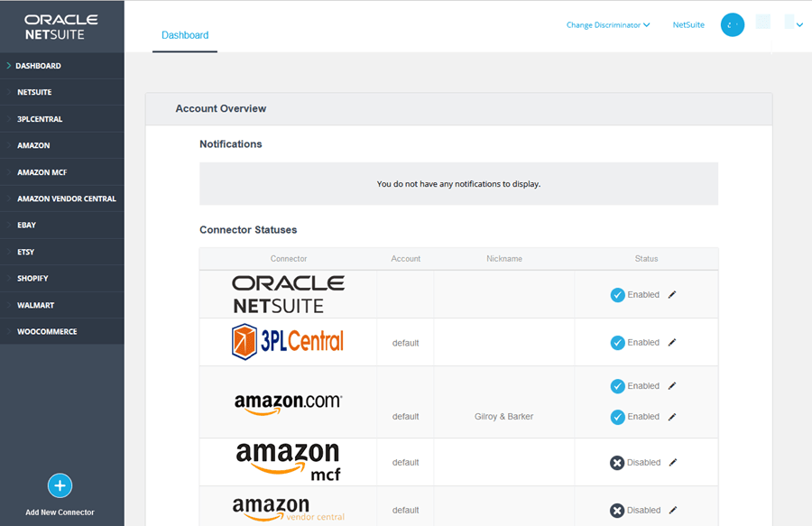Viewport: 812px width, 526px height.
Task: Click default account for 3PL Central
Action: 405,343
